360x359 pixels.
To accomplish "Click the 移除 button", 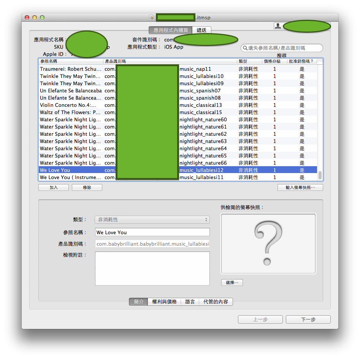I will click(x=87, y=187).
